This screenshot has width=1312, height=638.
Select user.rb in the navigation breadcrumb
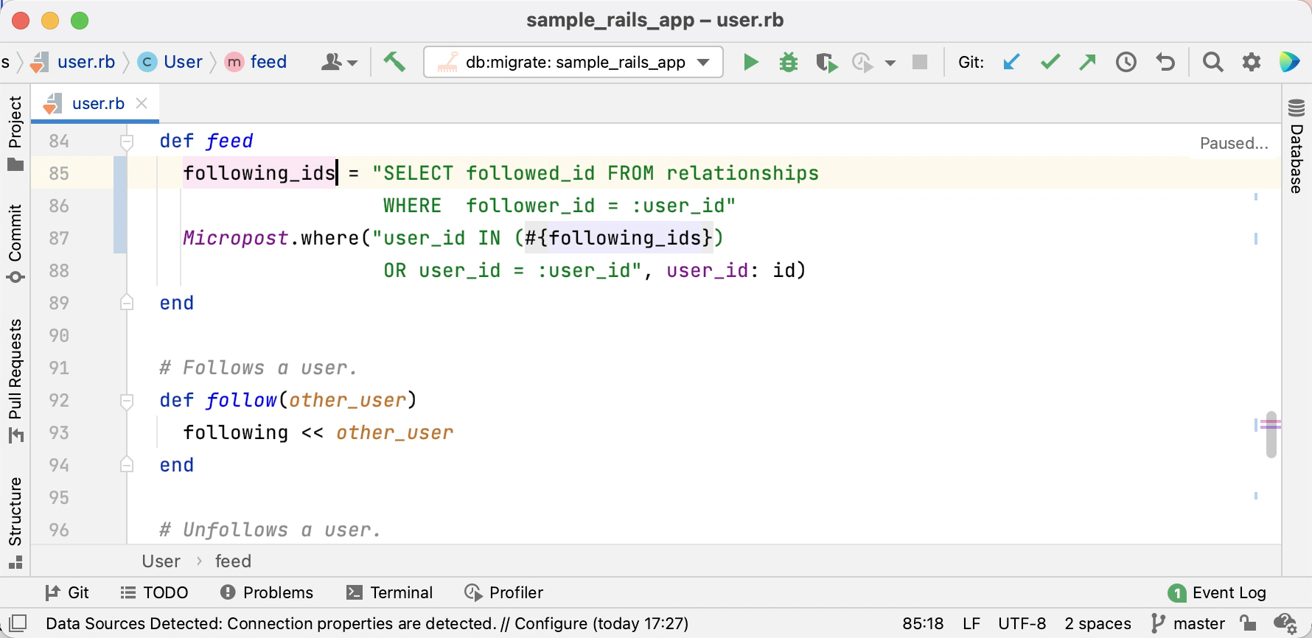(x=73, y=62)
